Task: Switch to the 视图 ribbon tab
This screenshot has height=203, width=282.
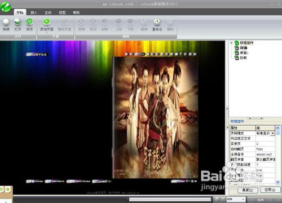Action: [62, 12]
